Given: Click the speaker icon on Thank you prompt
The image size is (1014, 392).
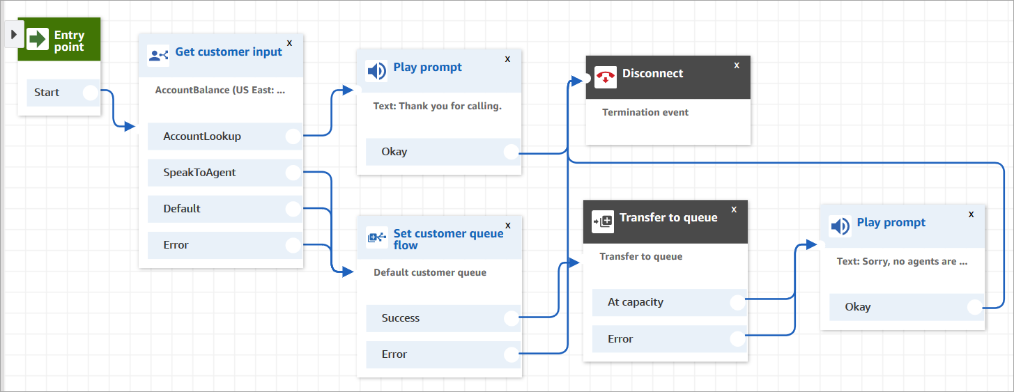Looking at the screenshot, I should pos(376,70).
